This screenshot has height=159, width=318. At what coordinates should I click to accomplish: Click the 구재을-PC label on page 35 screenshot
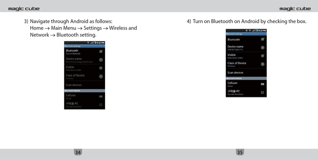point(234,91)
